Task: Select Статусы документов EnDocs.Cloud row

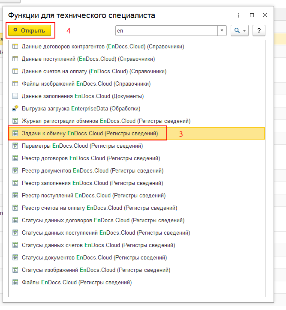Action: [136, 257]
